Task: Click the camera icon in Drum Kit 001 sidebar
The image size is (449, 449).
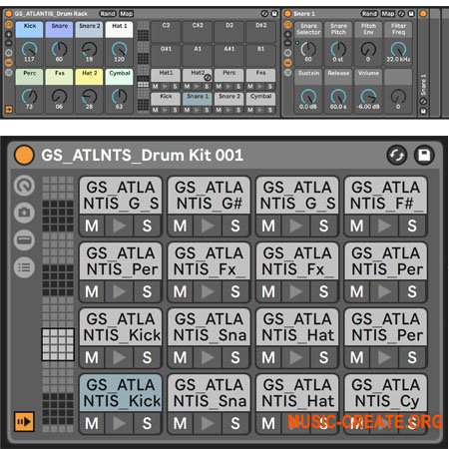Action: pos(24,213)
